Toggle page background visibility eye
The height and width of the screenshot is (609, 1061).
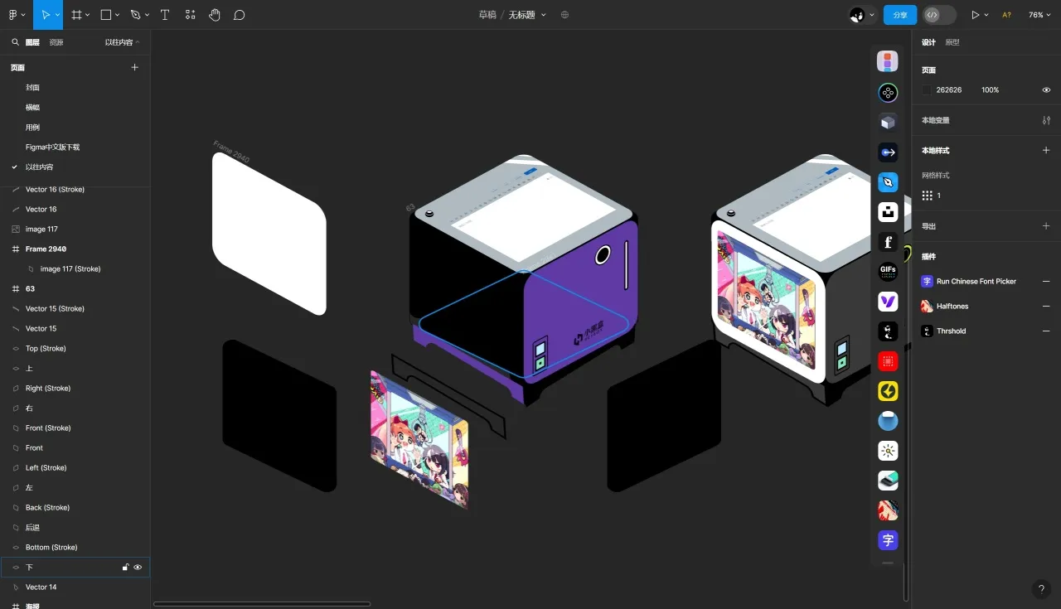[1046, 89]
